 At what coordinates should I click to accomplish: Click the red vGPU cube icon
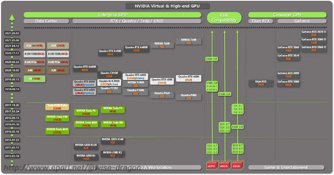212,165
